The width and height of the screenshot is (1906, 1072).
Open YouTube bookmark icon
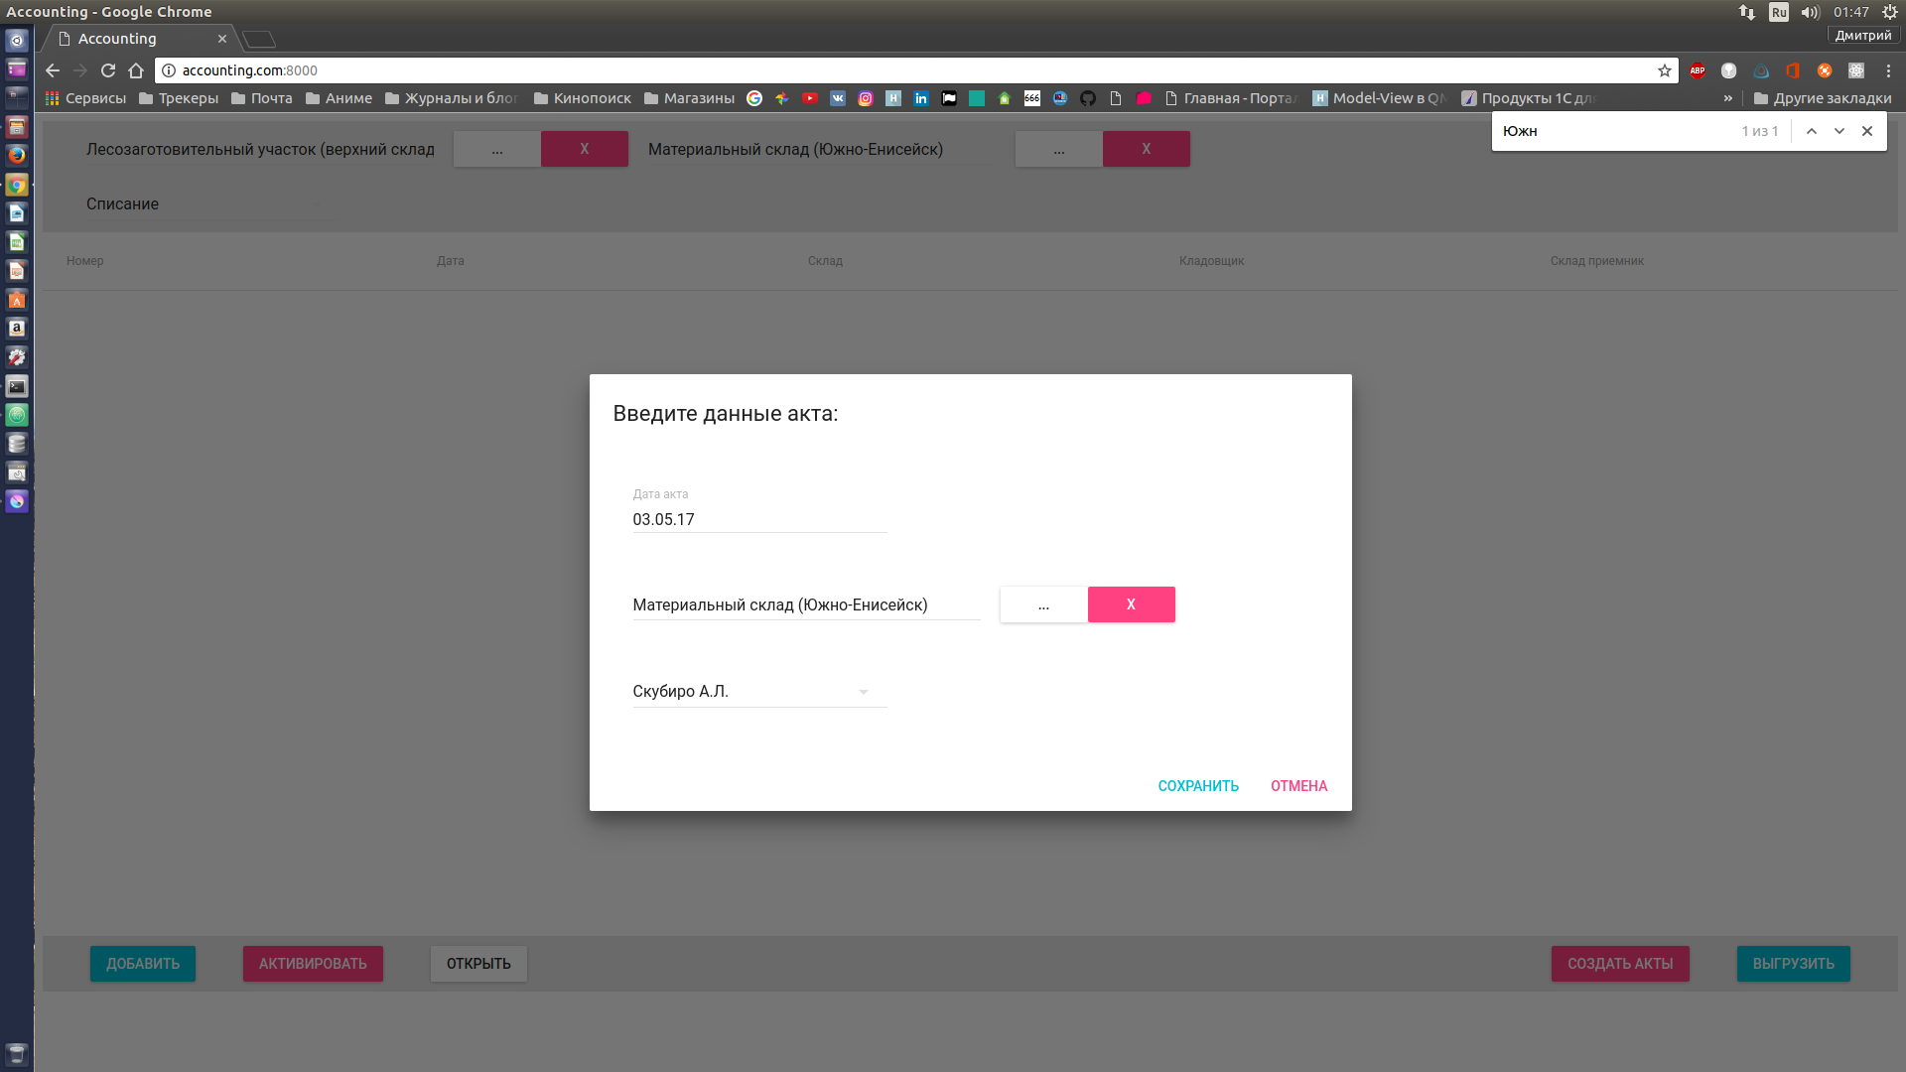(810, 98)
